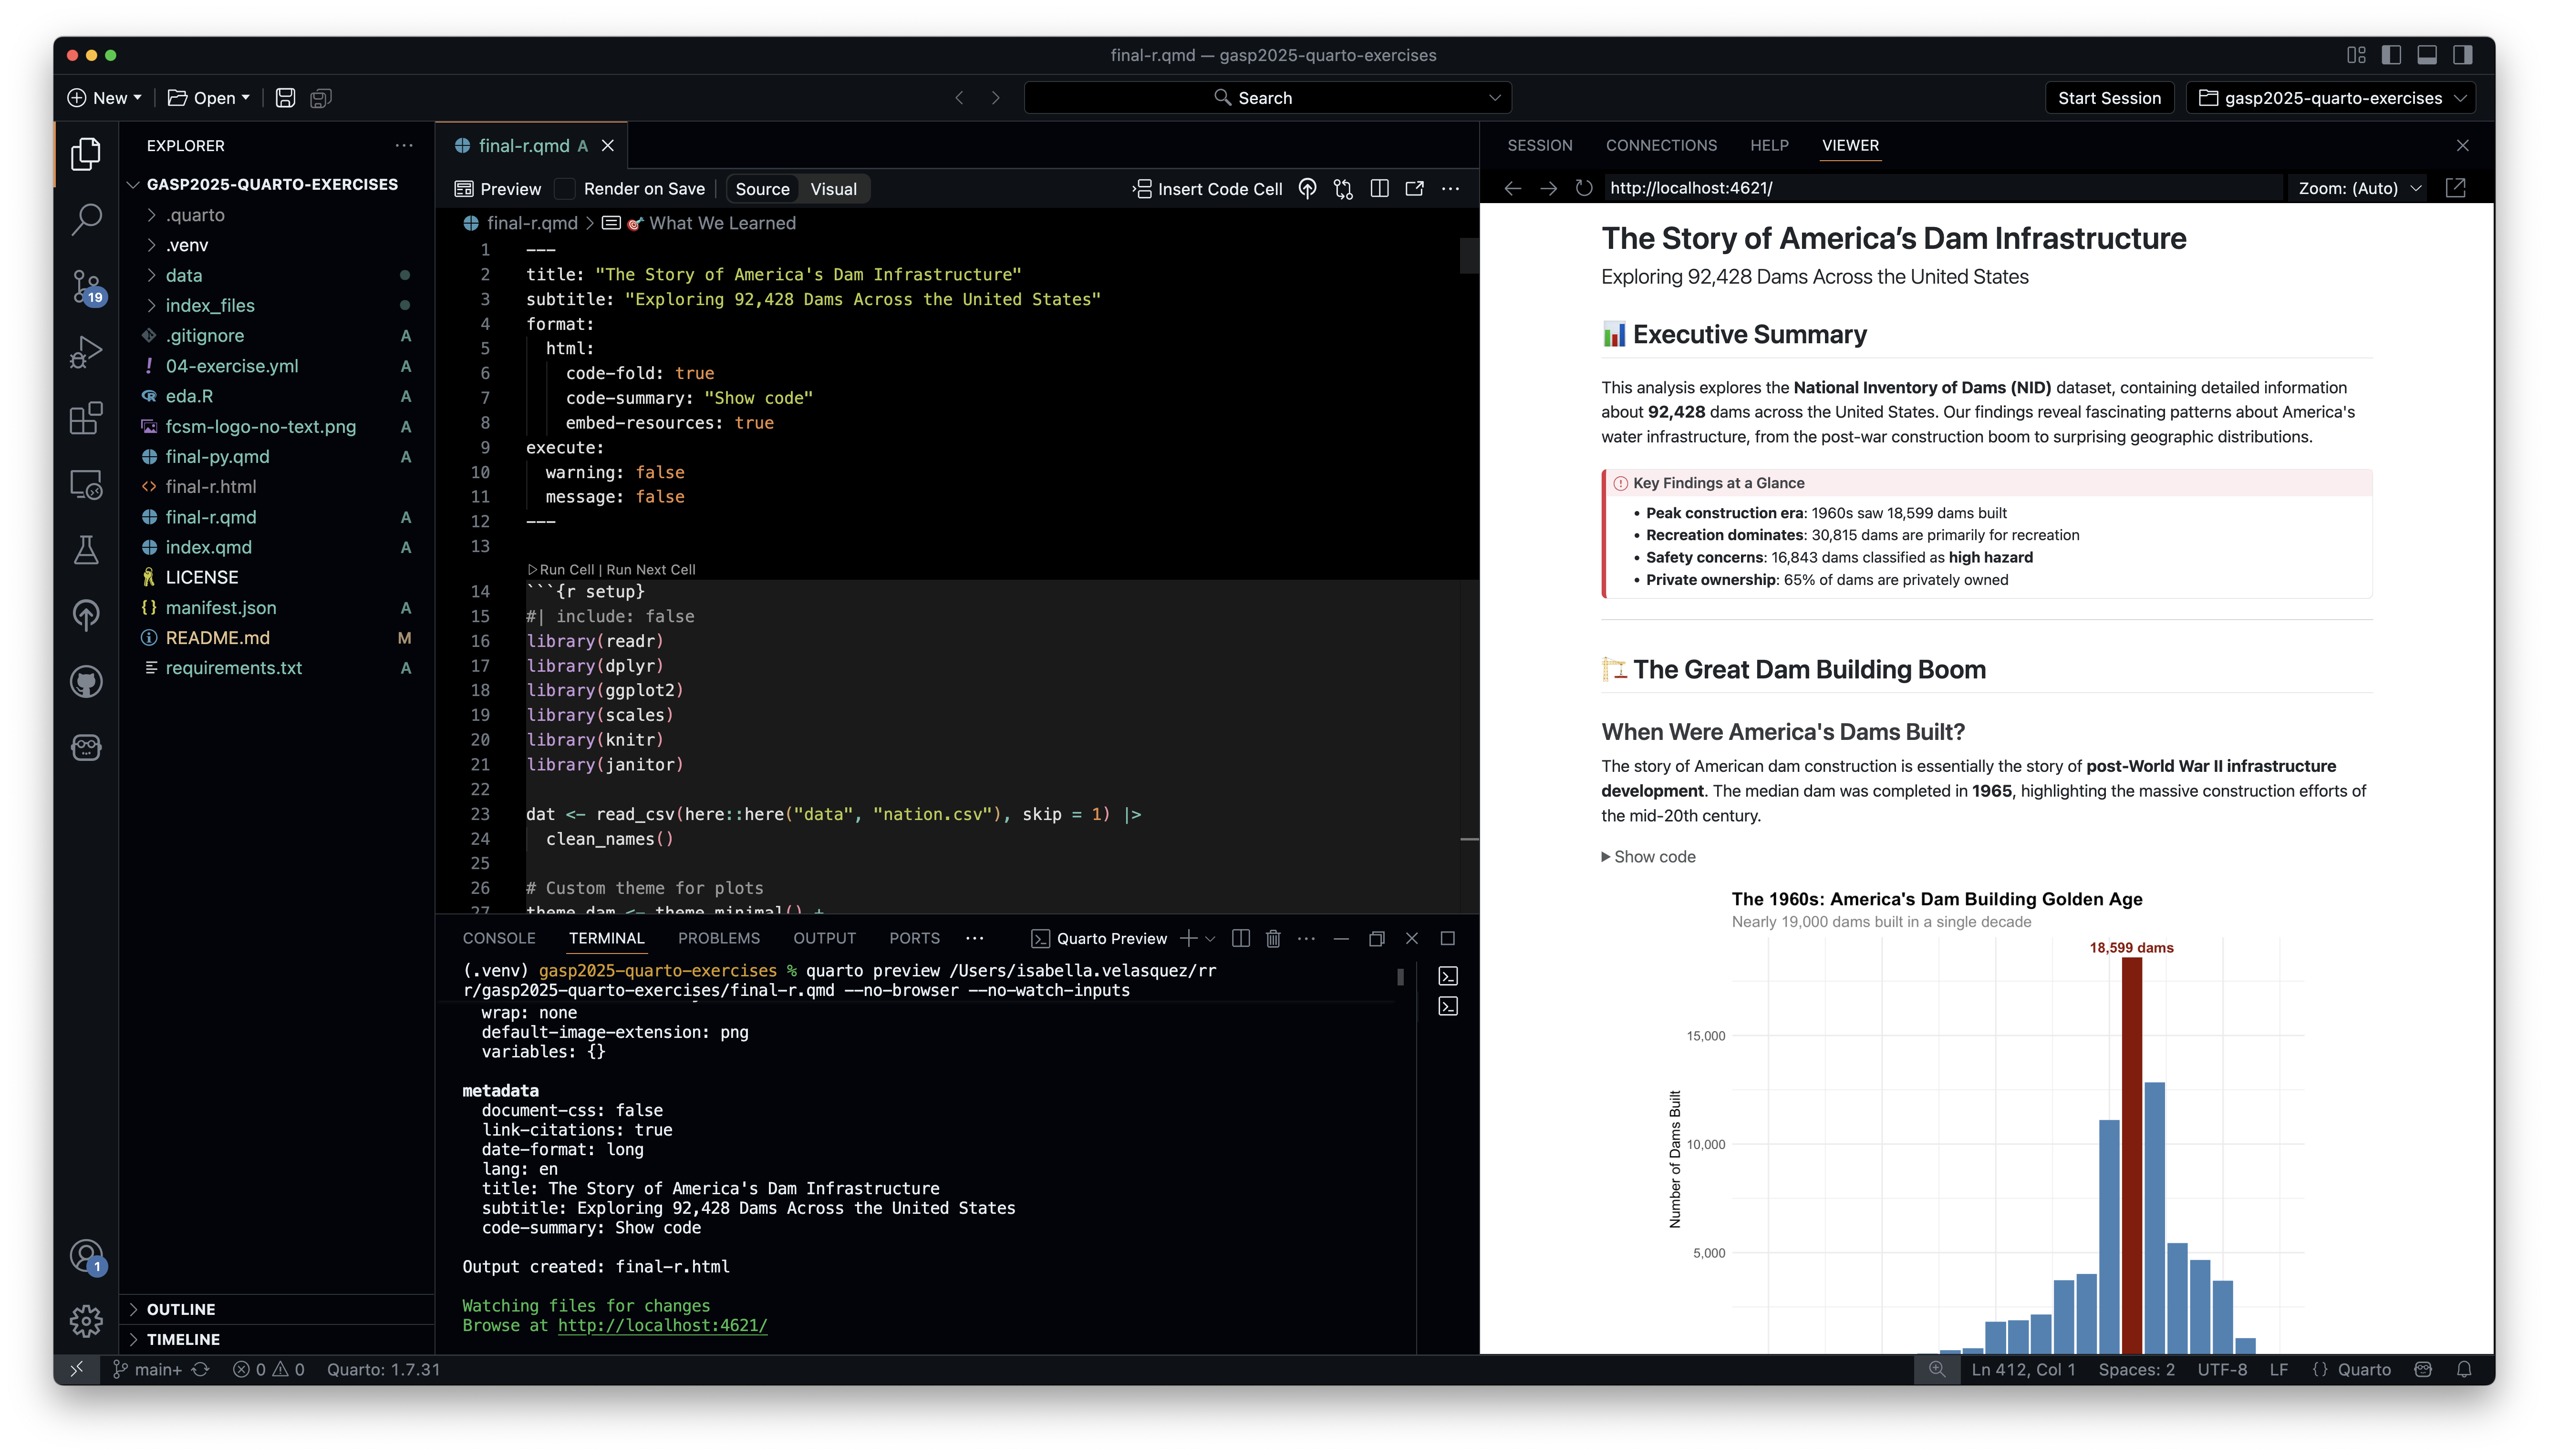Open viewer in new window icon
Viewport: 2549px width, 1456px height.
[2455, 188]
